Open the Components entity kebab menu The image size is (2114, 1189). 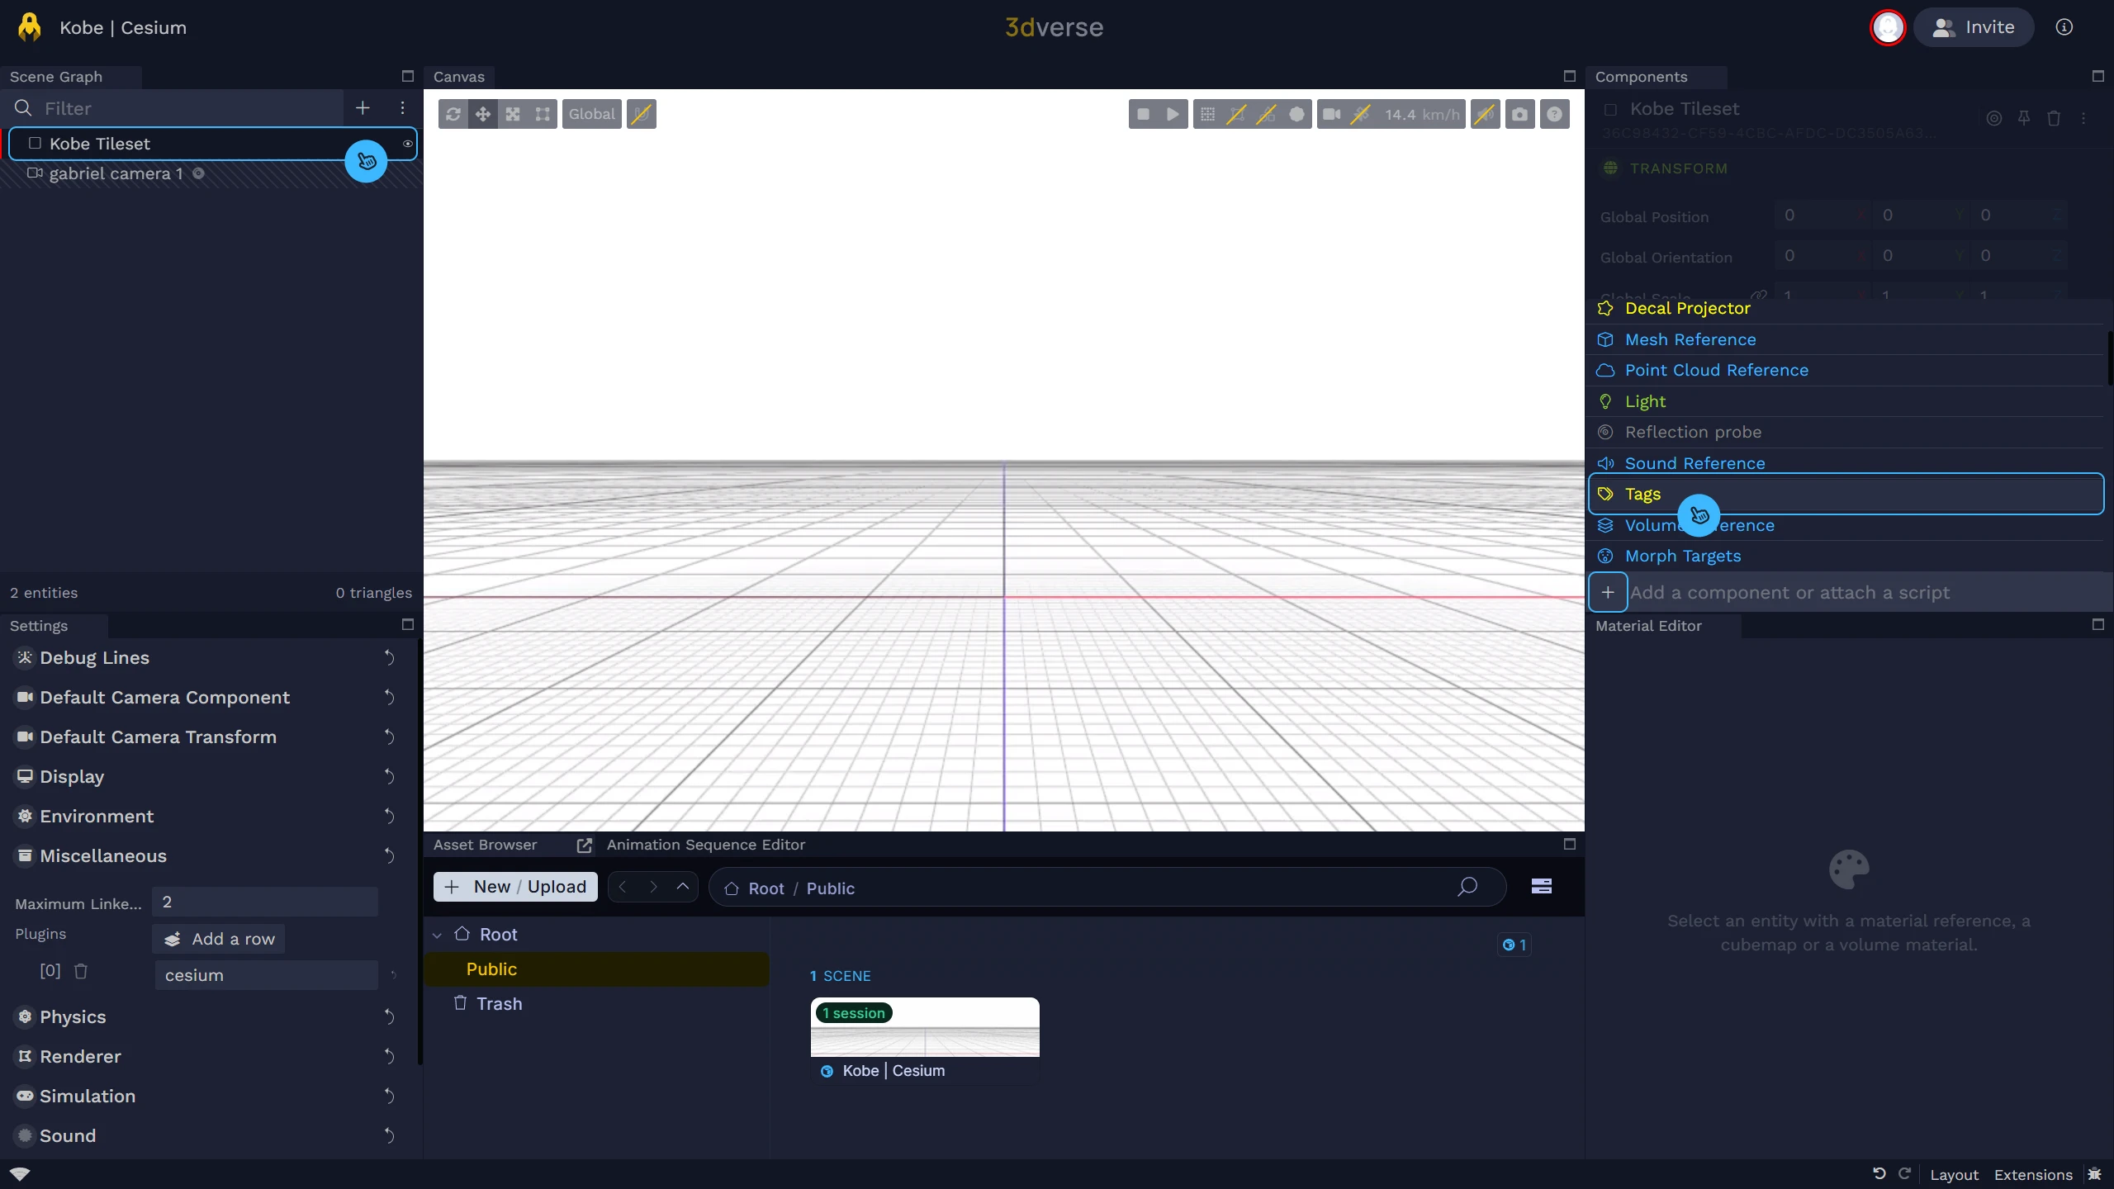click(2083, 118)
